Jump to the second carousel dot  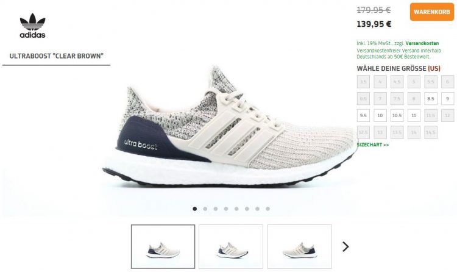205,209
